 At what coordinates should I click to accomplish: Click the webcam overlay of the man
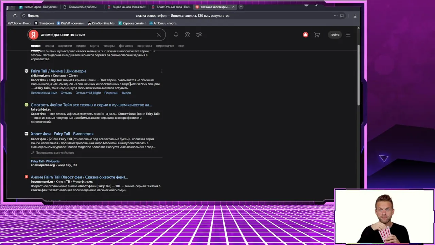coord(384,217)
